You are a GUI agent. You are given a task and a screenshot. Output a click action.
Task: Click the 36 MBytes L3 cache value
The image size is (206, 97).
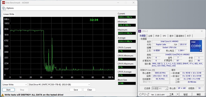[x=192, y=82]
